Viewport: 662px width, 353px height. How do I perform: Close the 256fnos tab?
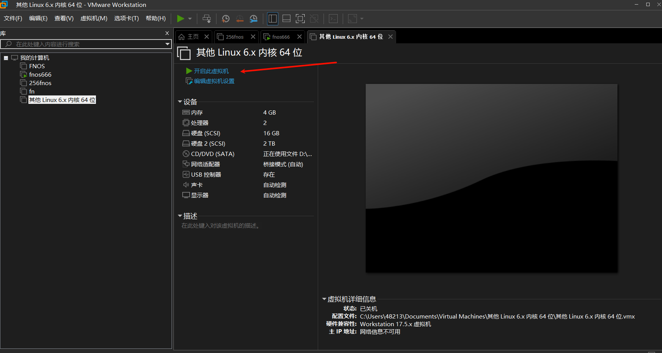pos(253,37)
